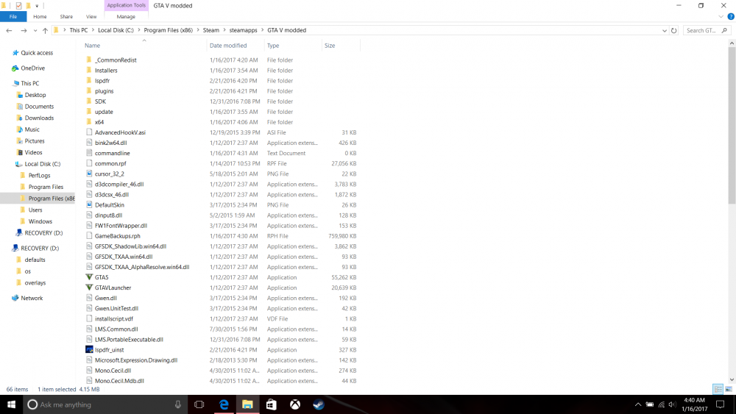Click Cortana Ask me anything box
Screen dimensions: 736x414
105,404
